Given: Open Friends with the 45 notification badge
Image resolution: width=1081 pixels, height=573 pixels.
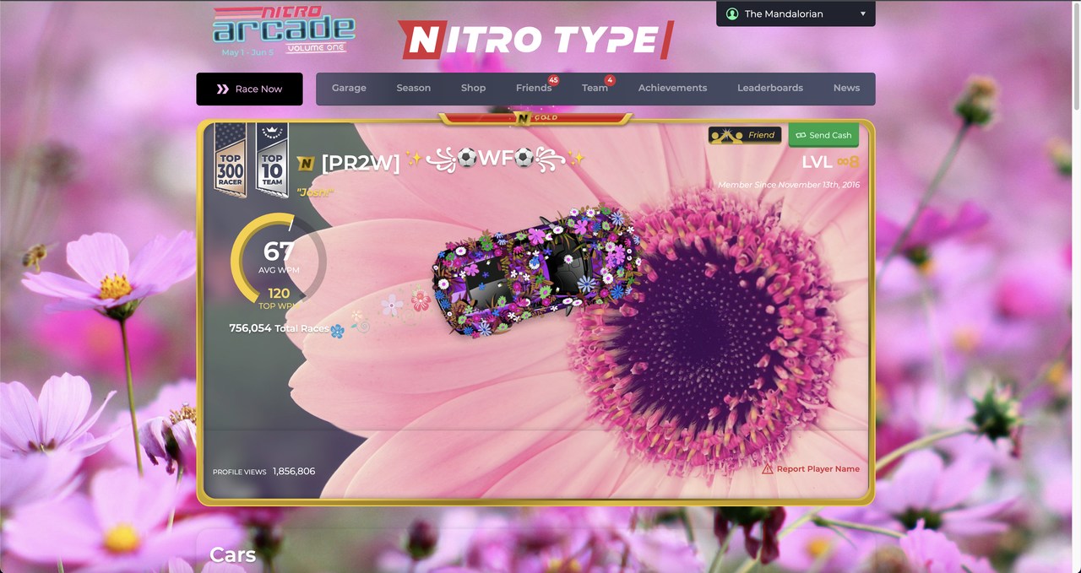Looking at the screenshot, I should click(534, 88).
